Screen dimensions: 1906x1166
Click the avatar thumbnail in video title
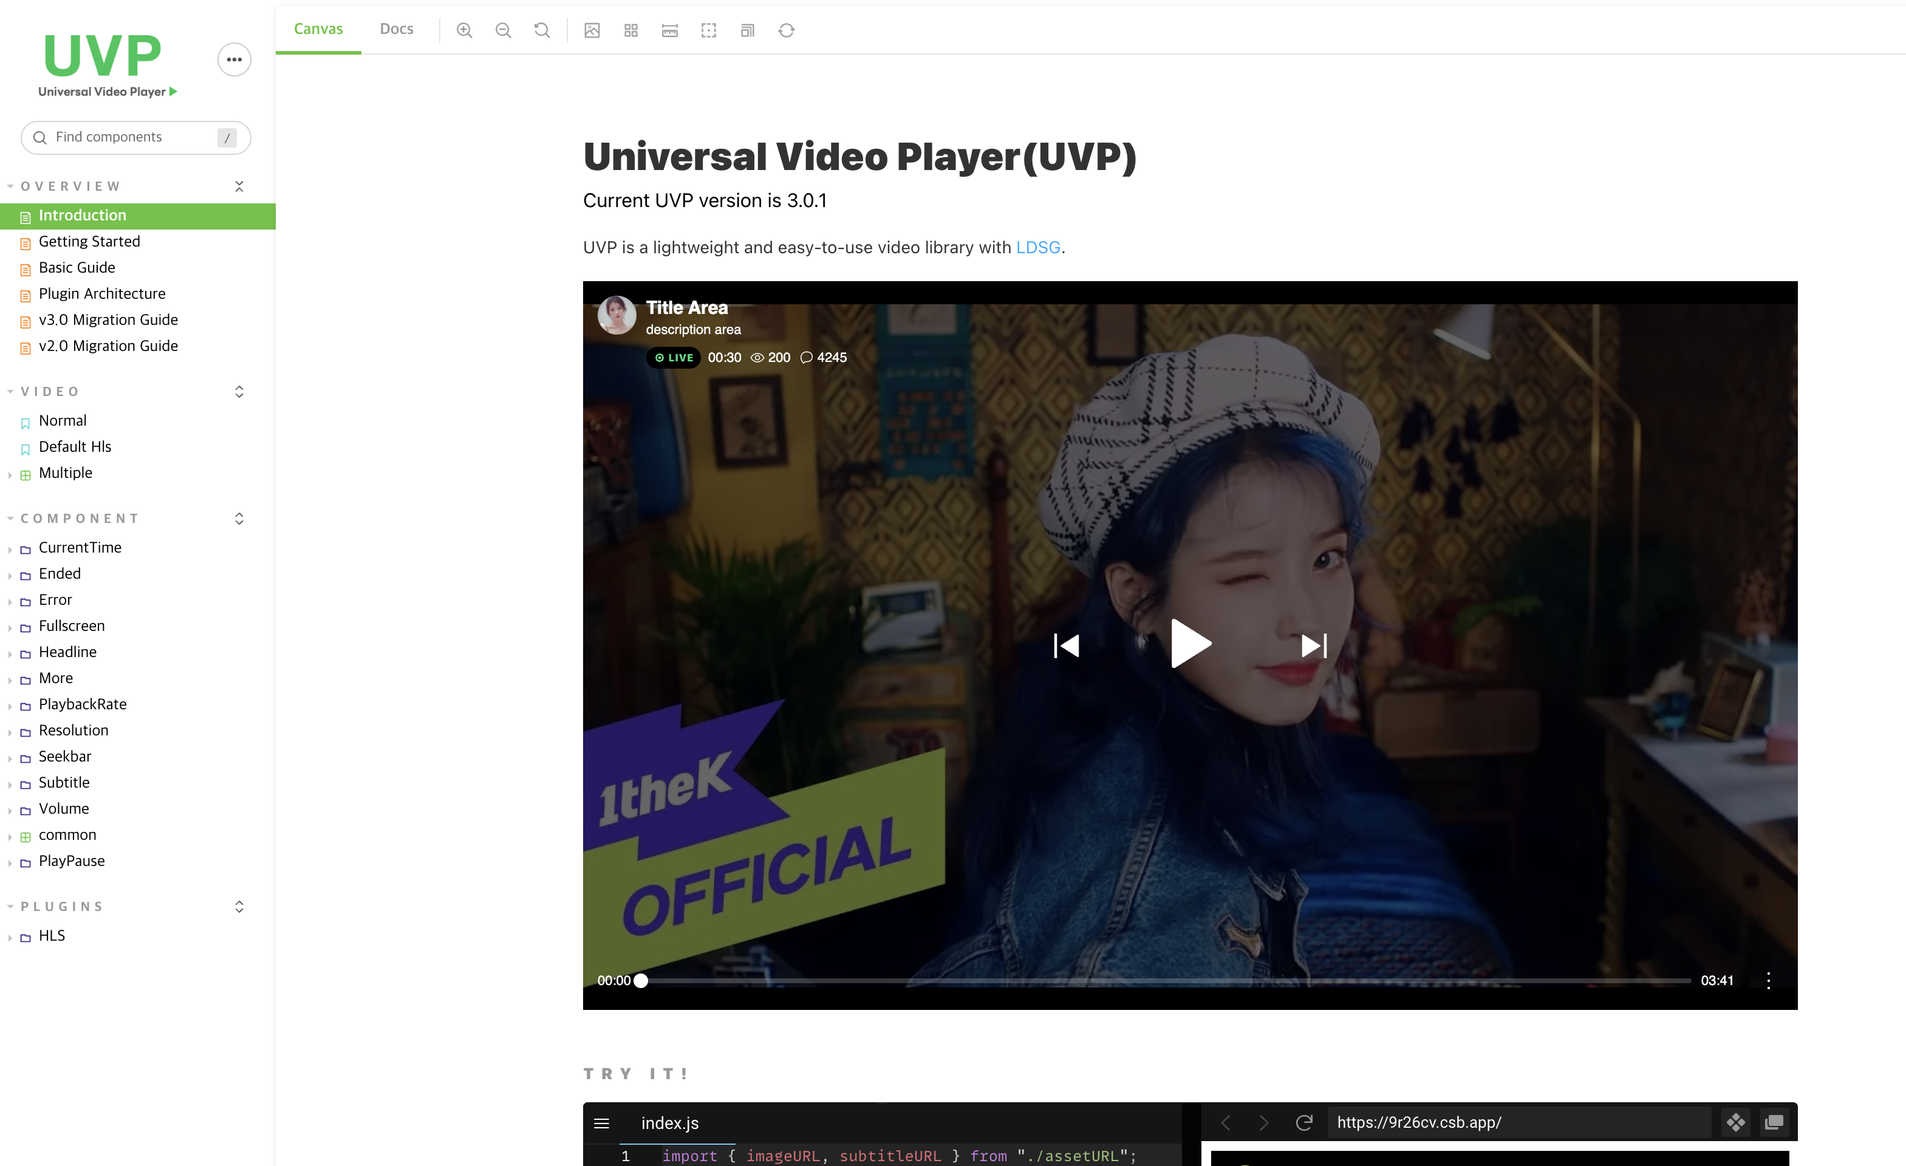coord(617,315)
